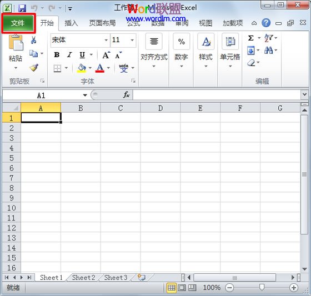
Task: Apply the yellow fill color bucket
Action: [81, 68]
